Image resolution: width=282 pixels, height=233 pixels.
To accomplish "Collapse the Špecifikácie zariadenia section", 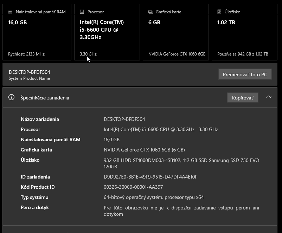I will tap(269, 97).
